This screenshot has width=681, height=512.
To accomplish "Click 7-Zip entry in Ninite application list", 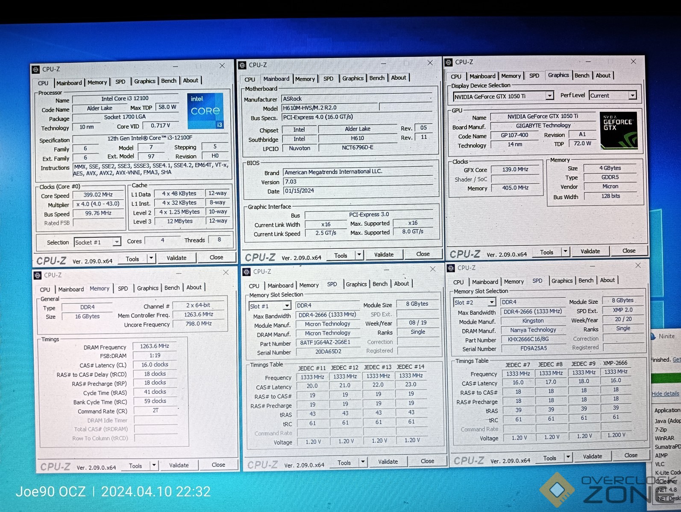I will pos(661,430).
